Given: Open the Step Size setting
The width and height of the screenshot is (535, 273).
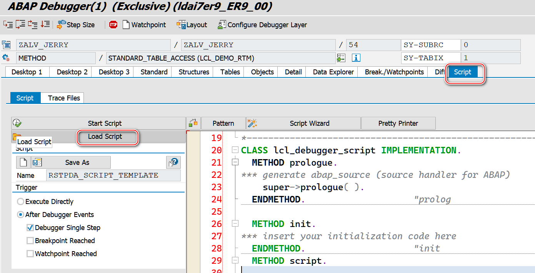Looking at the screenshot, I should (x=76, y=25).
